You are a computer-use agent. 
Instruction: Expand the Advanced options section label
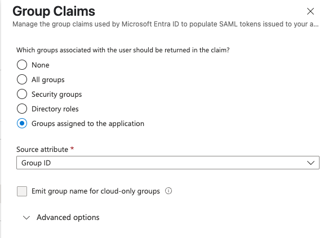pos(68,218)
